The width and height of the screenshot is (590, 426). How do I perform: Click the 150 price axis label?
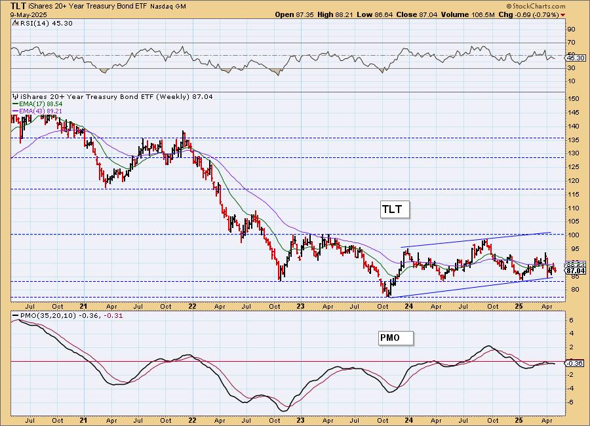(x=574, y=98)
